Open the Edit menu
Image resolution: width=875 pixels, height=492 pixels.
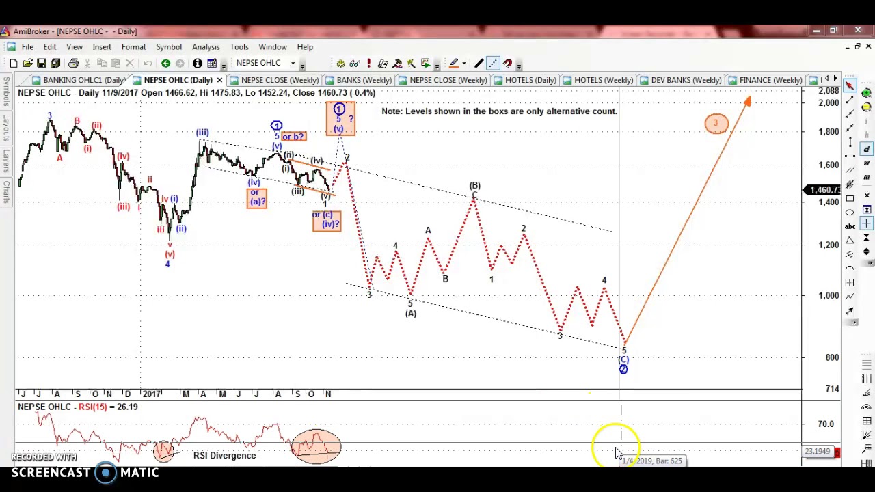(50, 46)
